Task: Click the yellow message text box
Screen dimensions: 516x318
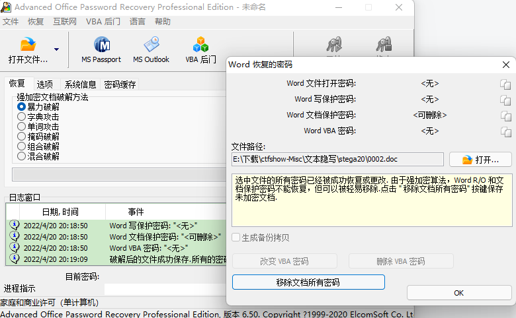Action: [372, 200]
